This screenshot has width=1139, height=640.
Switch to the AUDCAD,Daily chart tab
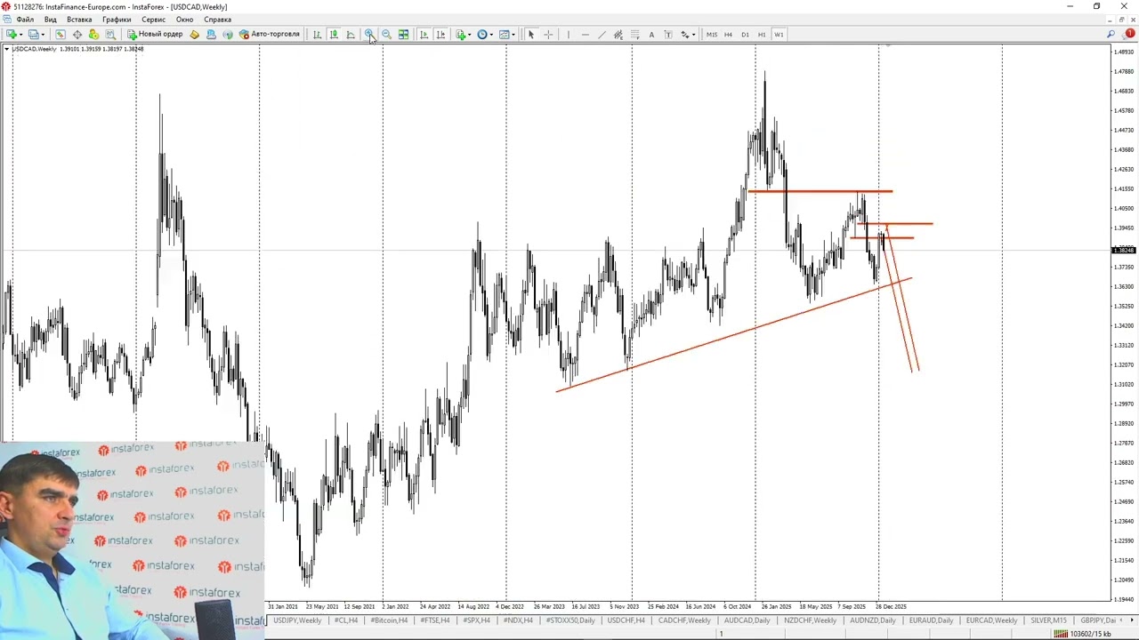pos(747,620)
